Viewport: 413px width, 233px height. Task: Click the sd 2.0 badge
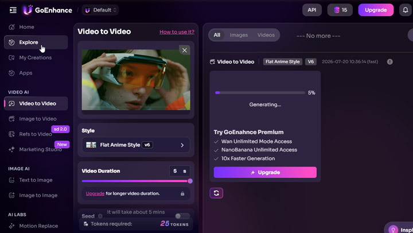tap(60, 129)
